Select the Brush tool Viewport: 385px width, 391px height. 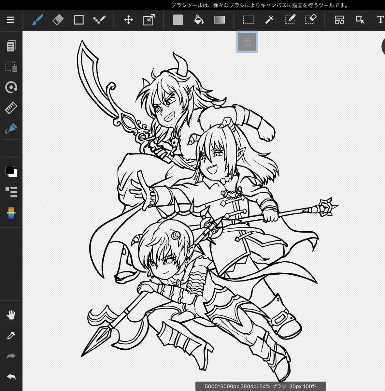click(38, 20)
